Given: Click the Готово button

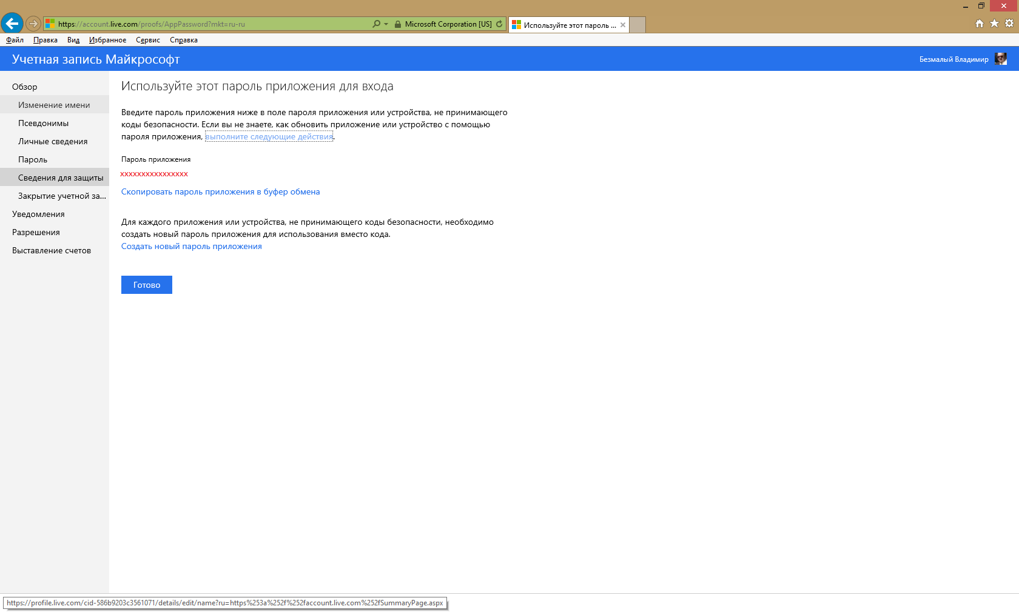Looking at the screenshot, I should point(147,285).
